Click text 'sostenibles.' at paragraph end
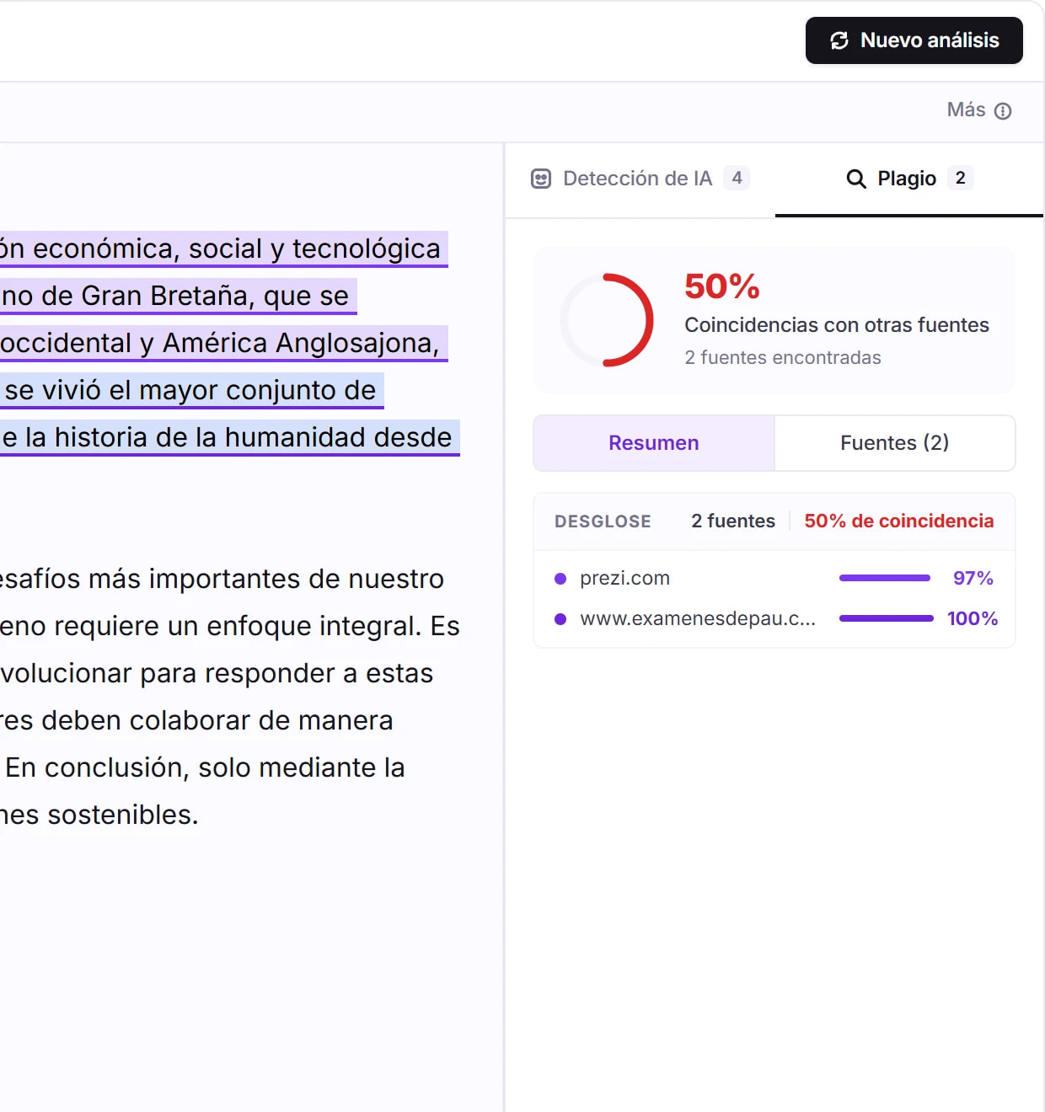This screenshot has width=1045, height=1112. click(123, 815)
